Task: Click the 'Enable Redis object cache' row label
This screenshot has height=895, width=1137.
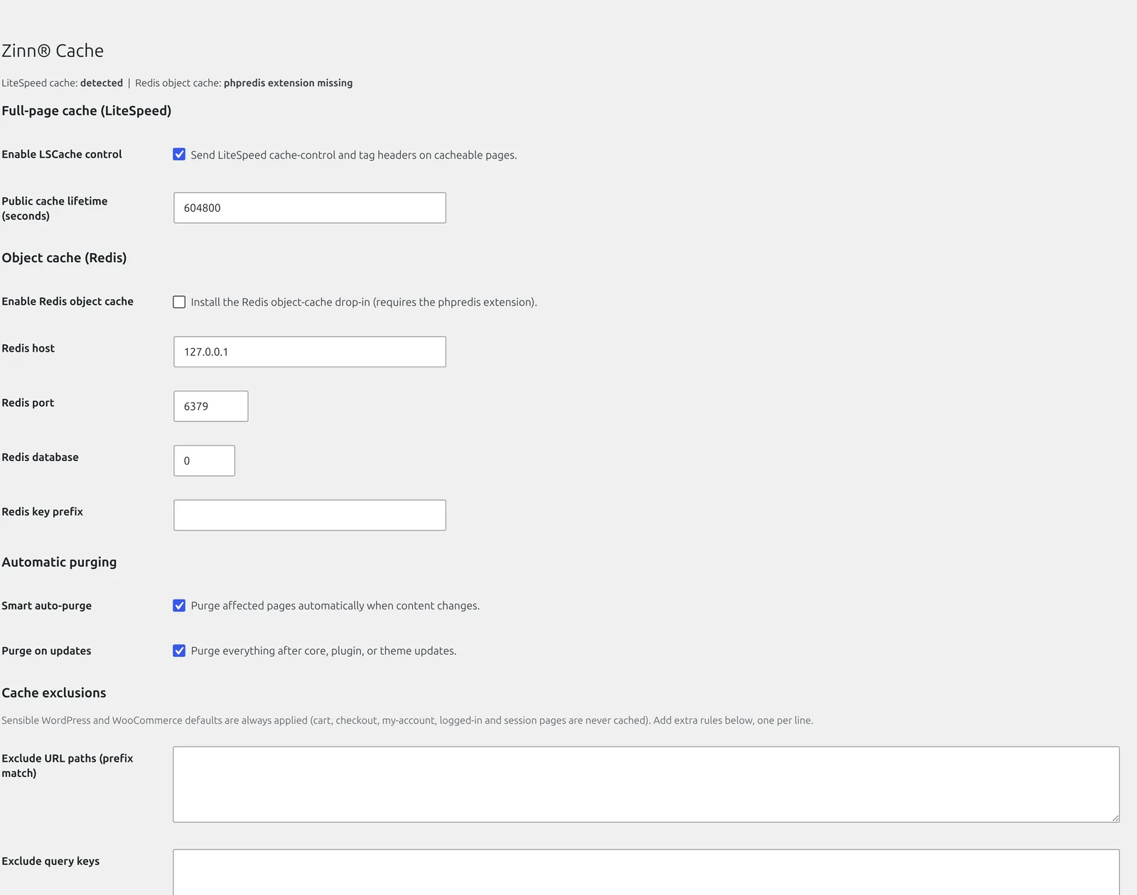Action: point(68,301)
